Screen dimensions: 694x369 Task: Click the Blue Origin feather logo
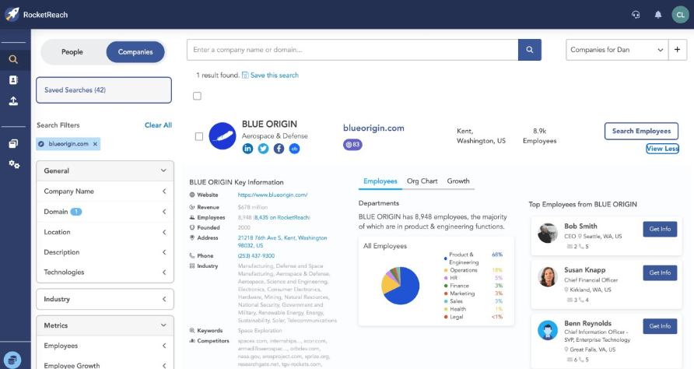(223, 136)
